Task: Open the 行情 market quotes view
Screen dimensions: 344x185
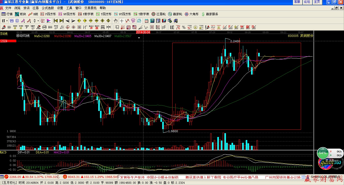Action: click(7, 14)
